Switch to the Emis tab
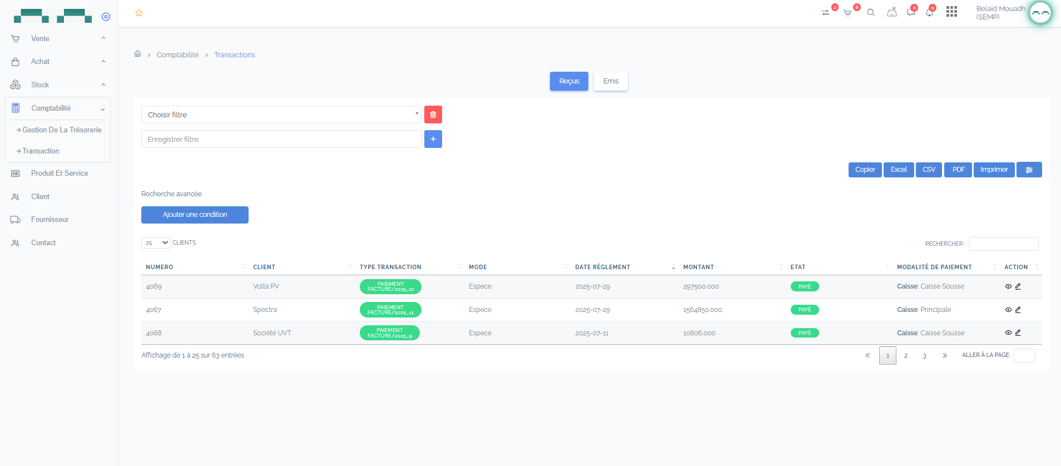Viewport: 1061px width, 466px height. point(611,81)
